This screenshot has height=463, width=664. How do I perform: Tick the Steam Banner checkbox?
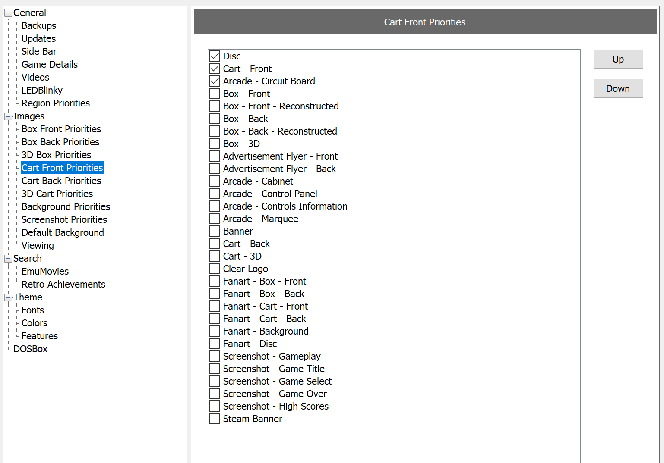coord(215,419)
